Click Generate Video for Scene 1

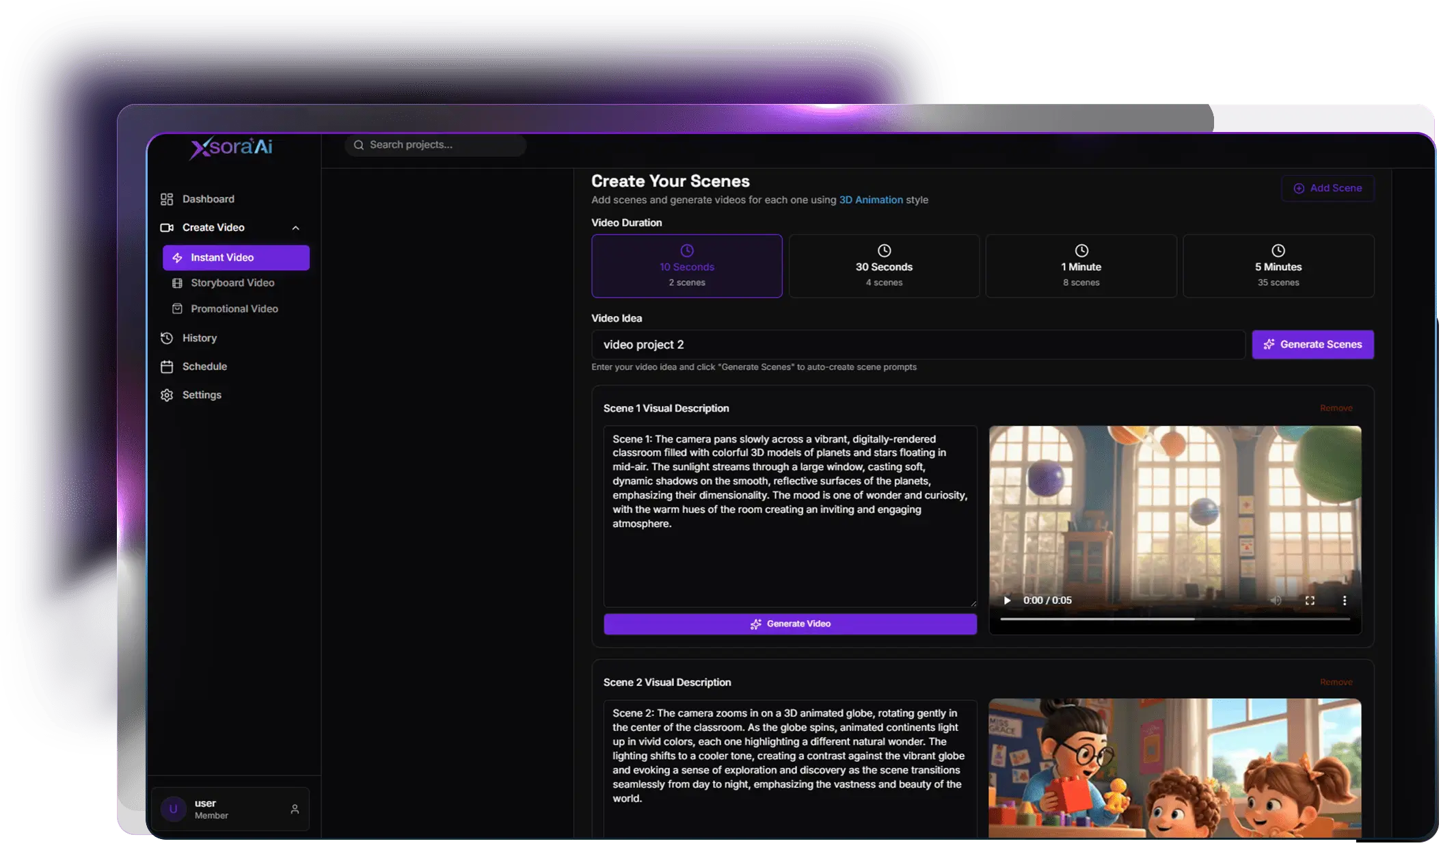790,624
